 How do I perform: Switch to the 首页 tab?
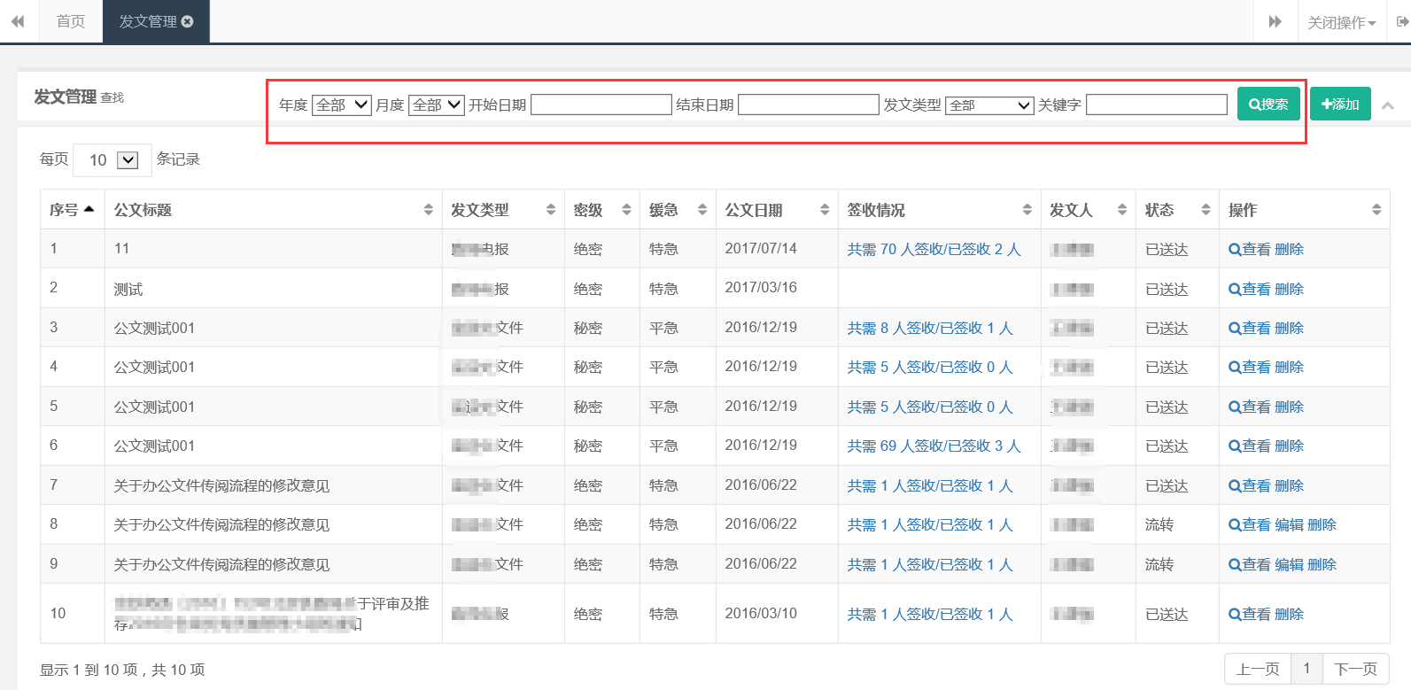71,21
